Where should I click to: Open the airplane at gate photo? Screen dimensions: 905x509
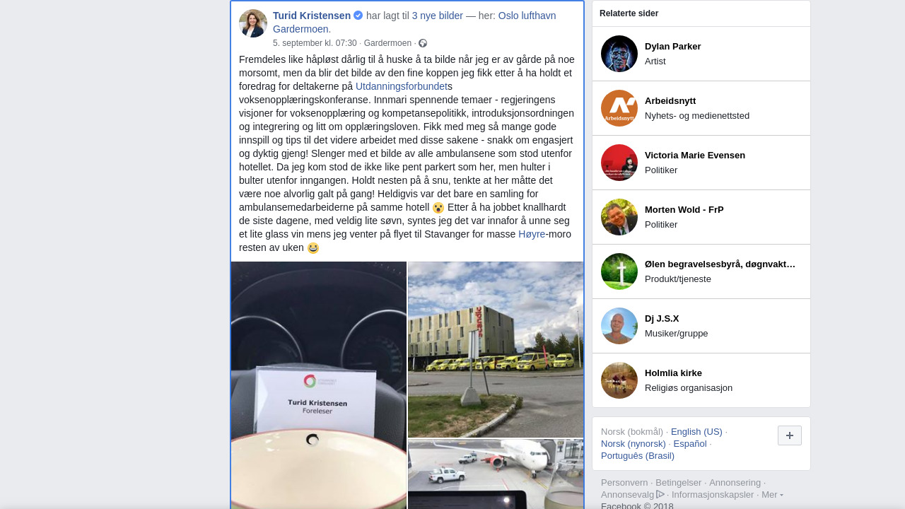click(496, 474)
